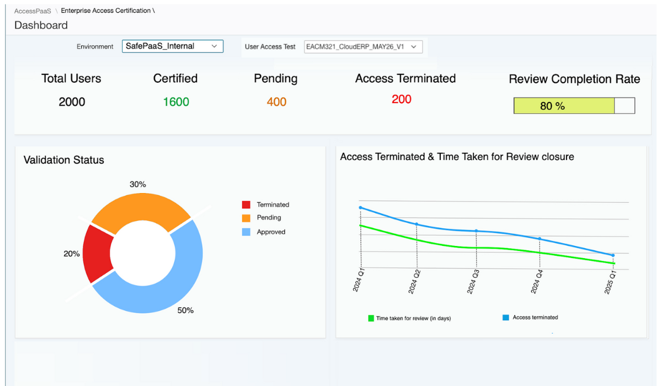Click the 2024 Q2 blue data point
662x386 pixels.
click(417, 224)
